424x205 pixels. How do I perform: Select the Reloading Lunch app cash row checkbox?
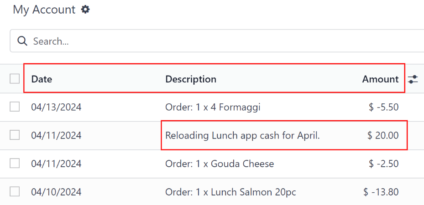click(15, 135)
